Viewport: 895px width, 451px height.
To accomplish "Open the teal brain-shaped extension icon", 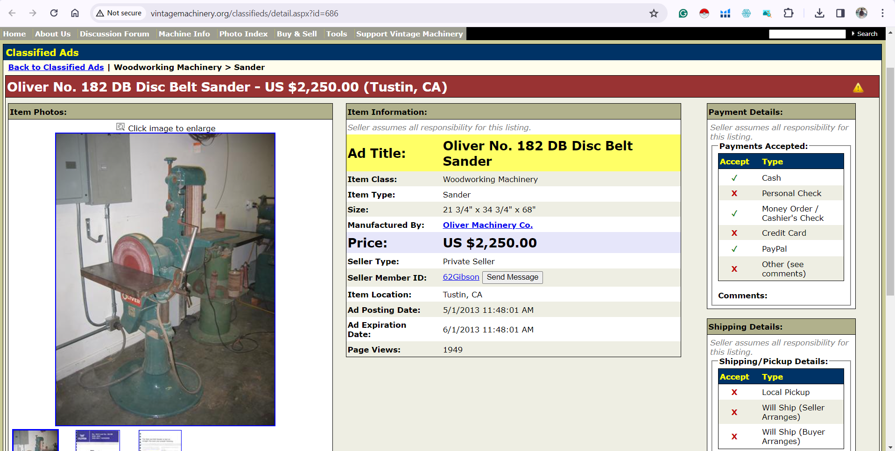I will 746,13.
